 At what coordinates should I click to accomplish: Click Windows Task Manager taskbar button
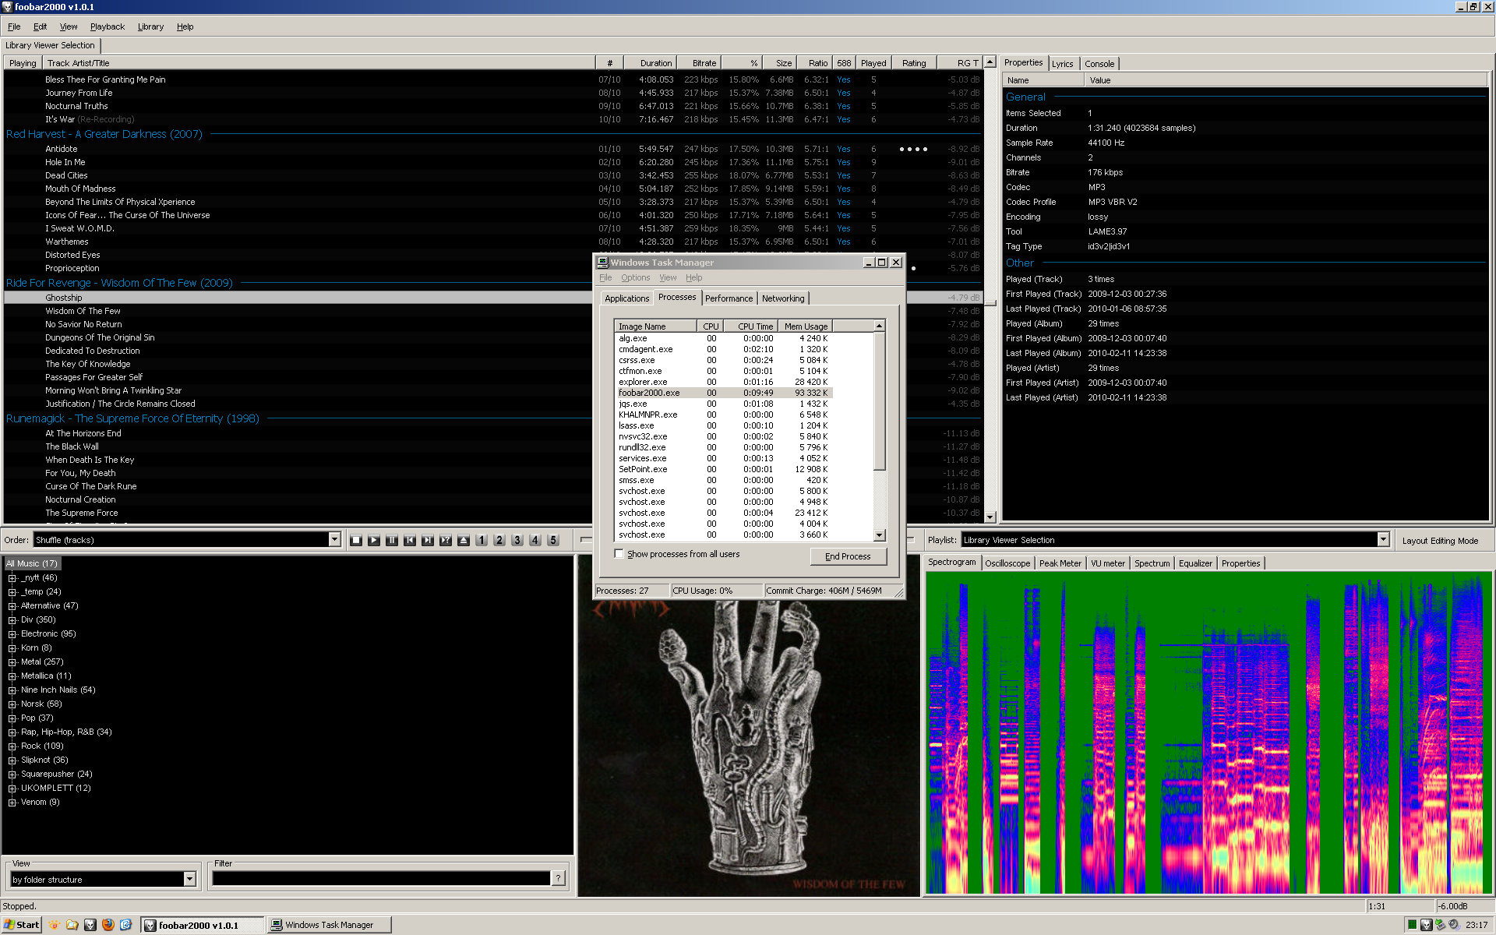329,925
